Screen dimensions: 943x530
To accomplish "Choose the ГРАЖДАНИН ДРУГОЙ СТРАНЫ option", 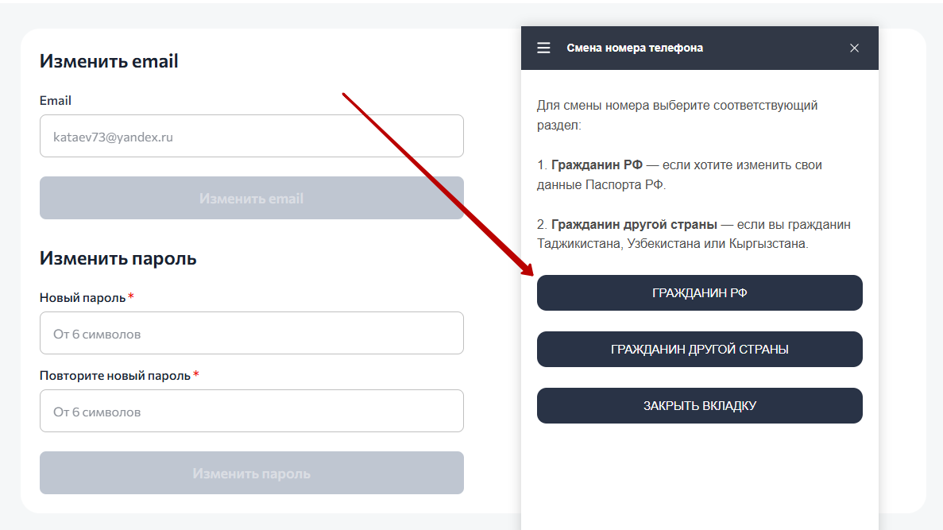I will pos(699,349).
